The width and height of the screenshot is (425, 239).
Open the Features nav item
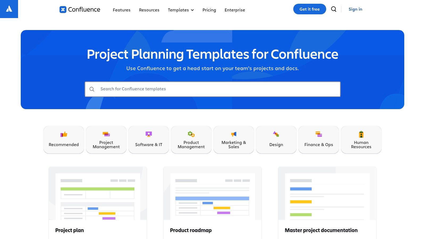122,10
